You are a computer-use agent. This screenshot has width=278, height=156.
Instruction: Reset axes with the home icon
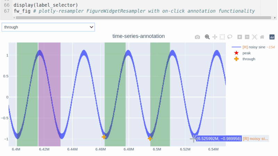click(x=262, y=37)
